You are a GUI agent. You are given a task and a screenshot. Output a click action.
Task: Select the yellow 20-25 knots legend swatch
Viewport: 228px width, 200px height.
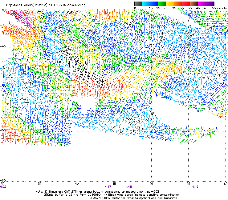(x=170, y=4)
